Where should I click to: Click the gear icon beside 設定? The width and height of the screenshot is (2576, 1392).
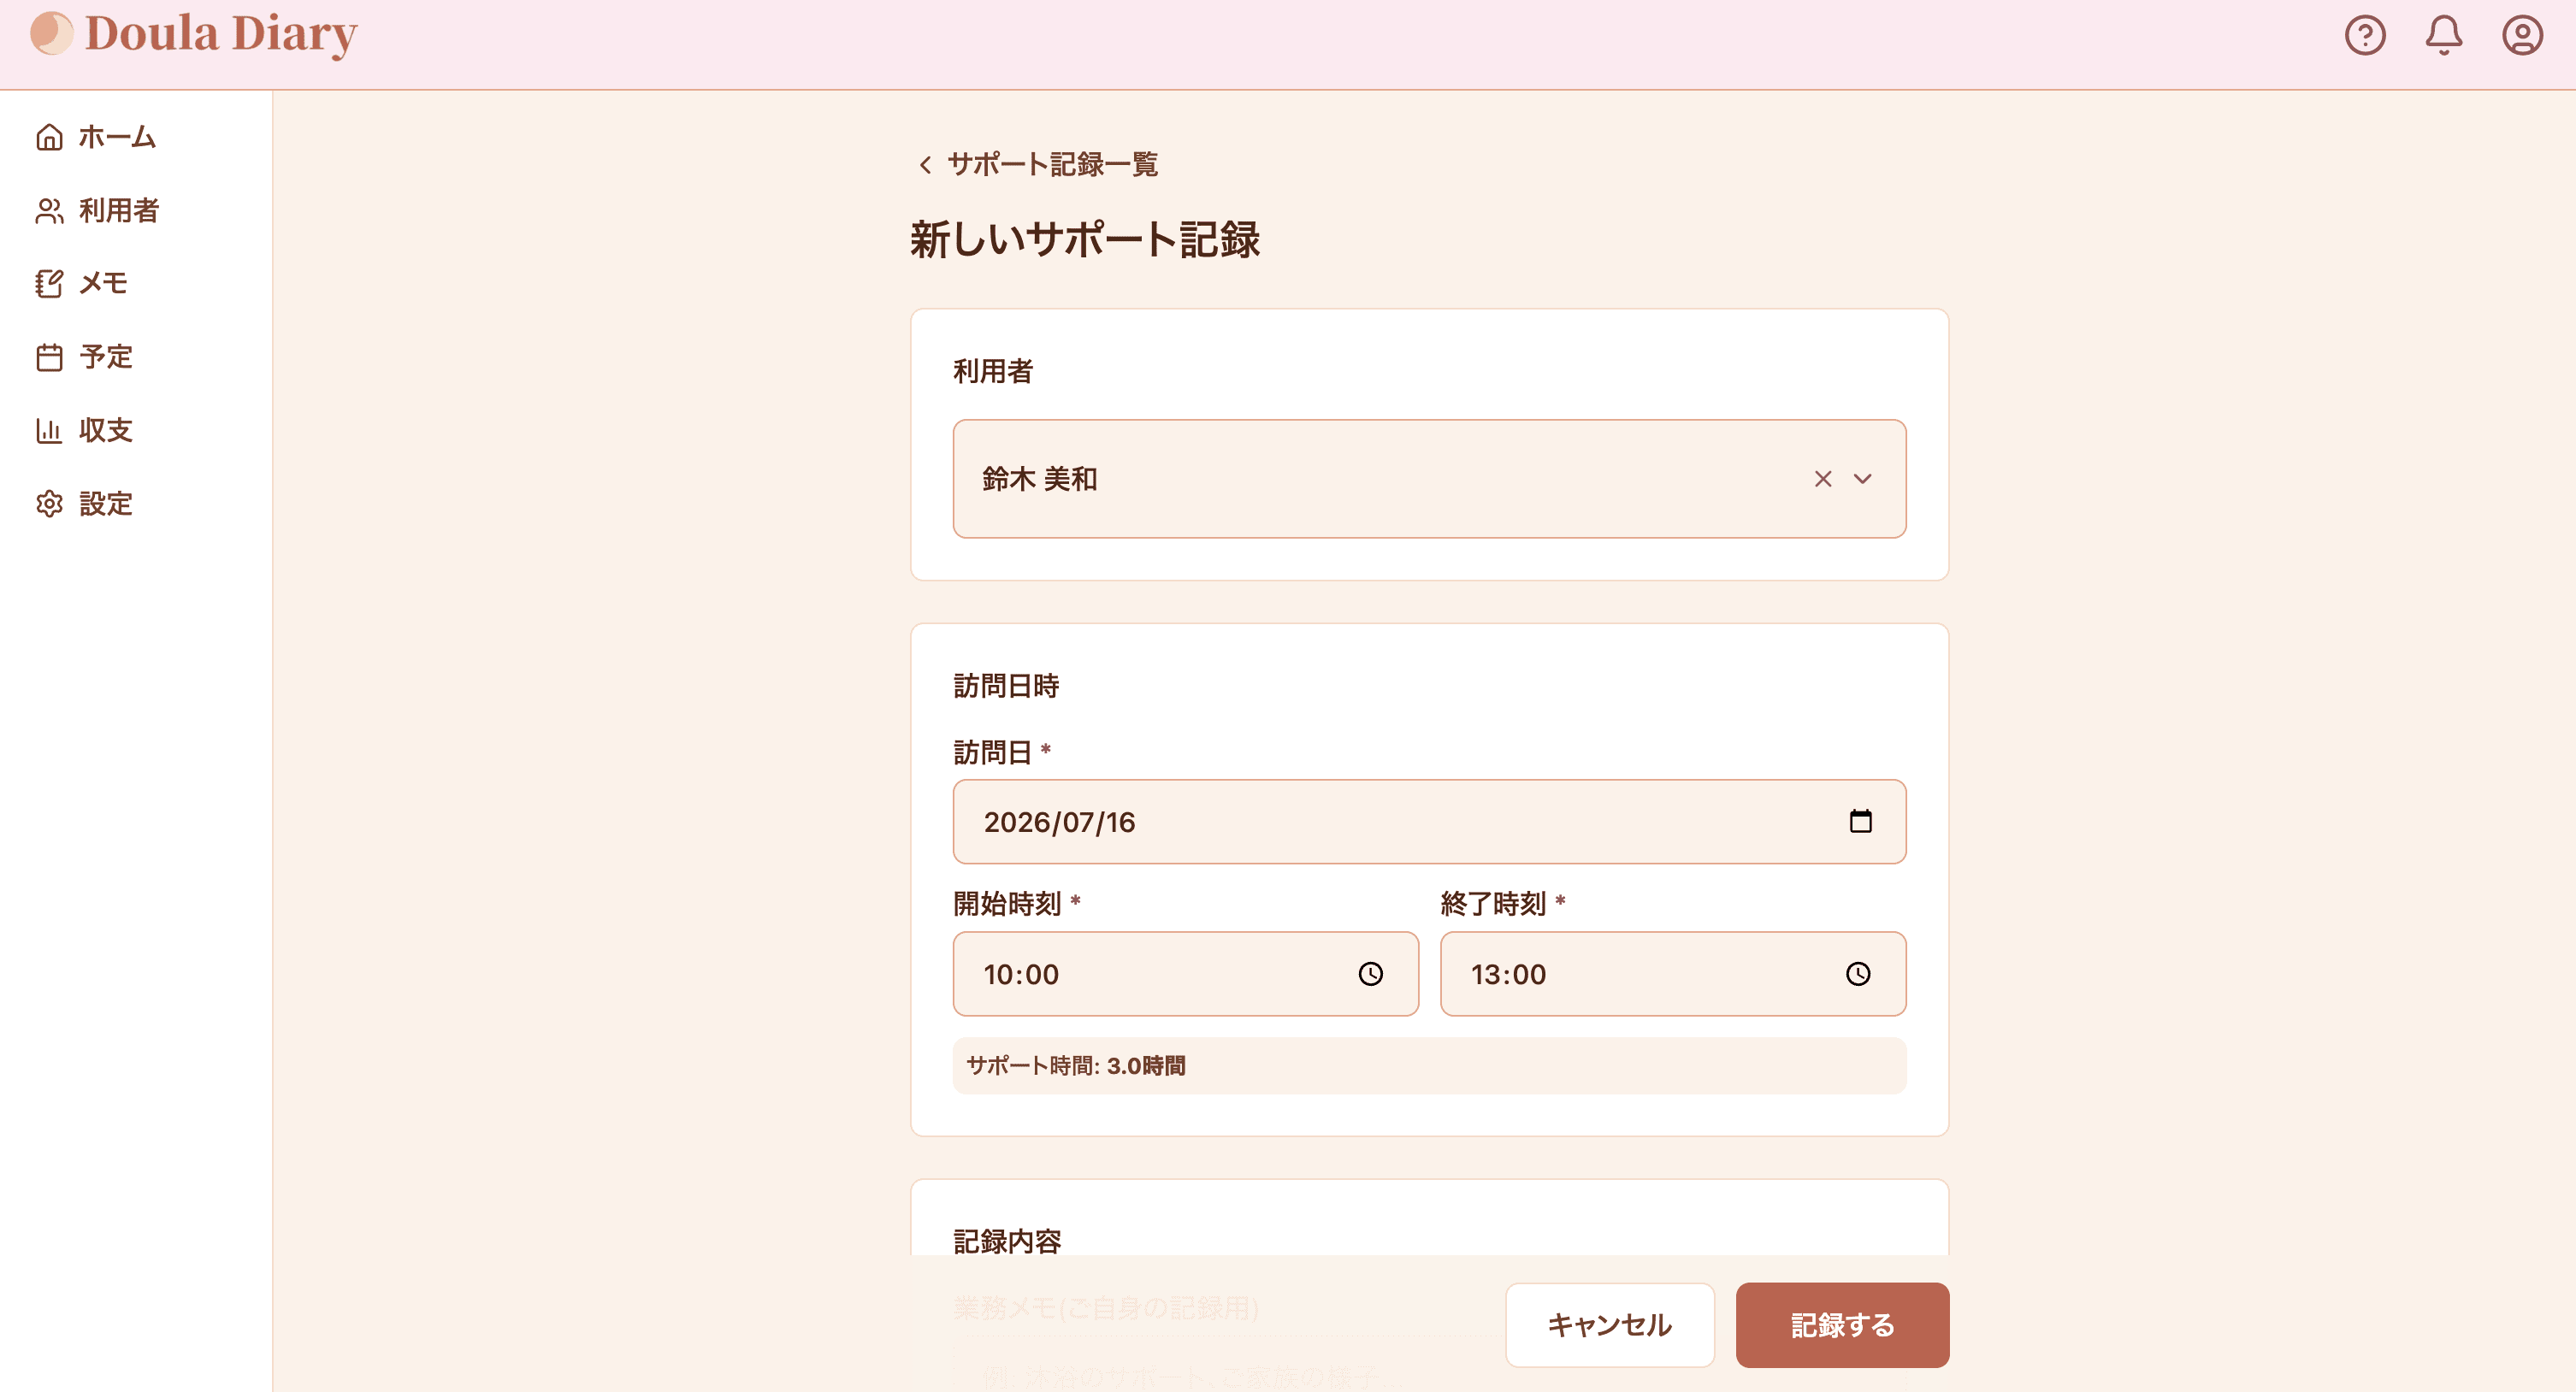click(49, 504)
